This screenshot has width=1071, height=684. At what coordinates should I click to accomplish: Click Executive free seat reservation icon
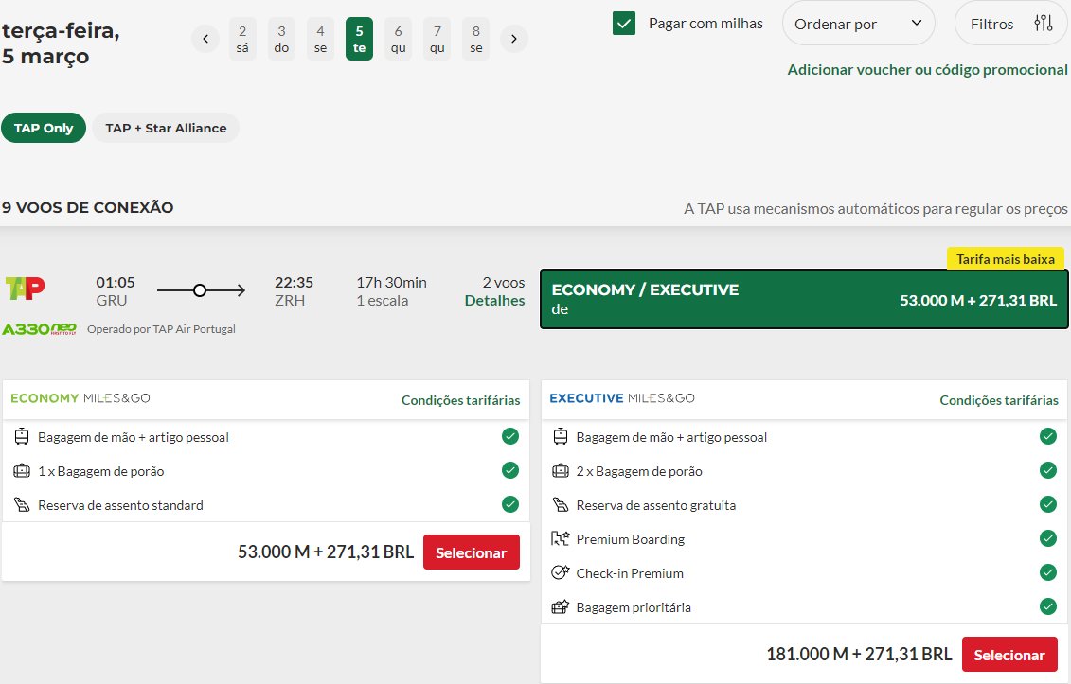[x=560, y=504]
